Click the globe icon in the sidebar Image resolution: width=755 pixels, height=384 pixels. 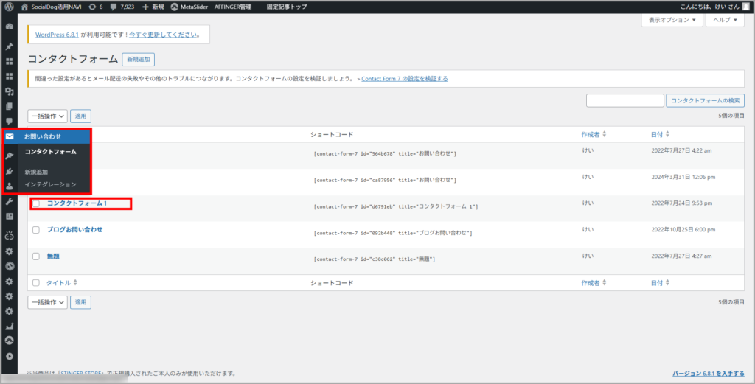pyautogui.click(x=9, y=266)
